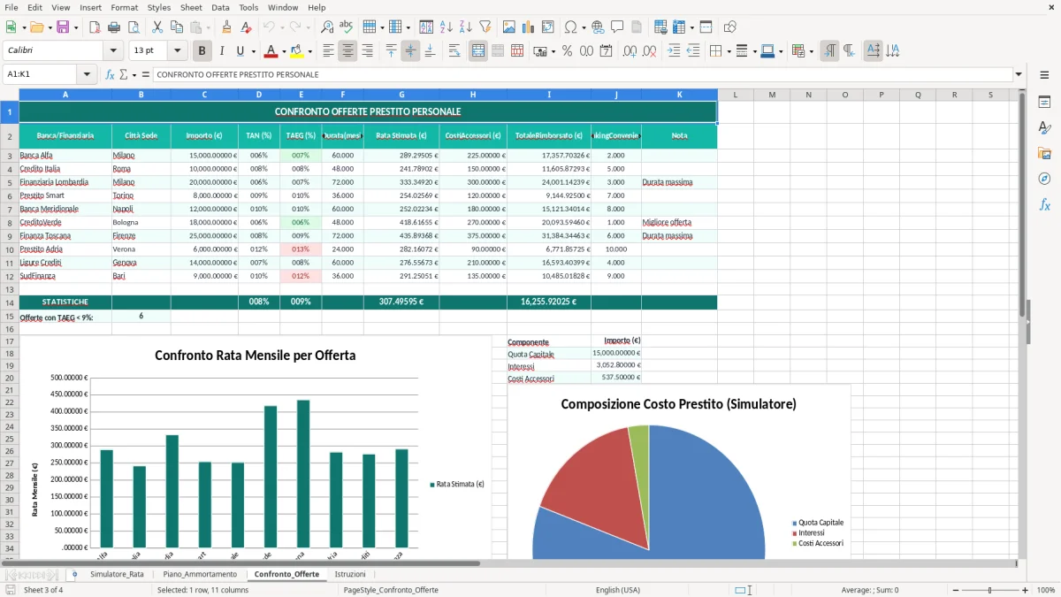The image size is (1061, 597).
Task: Apply the red font color swatch
Action: coord(271,51)
